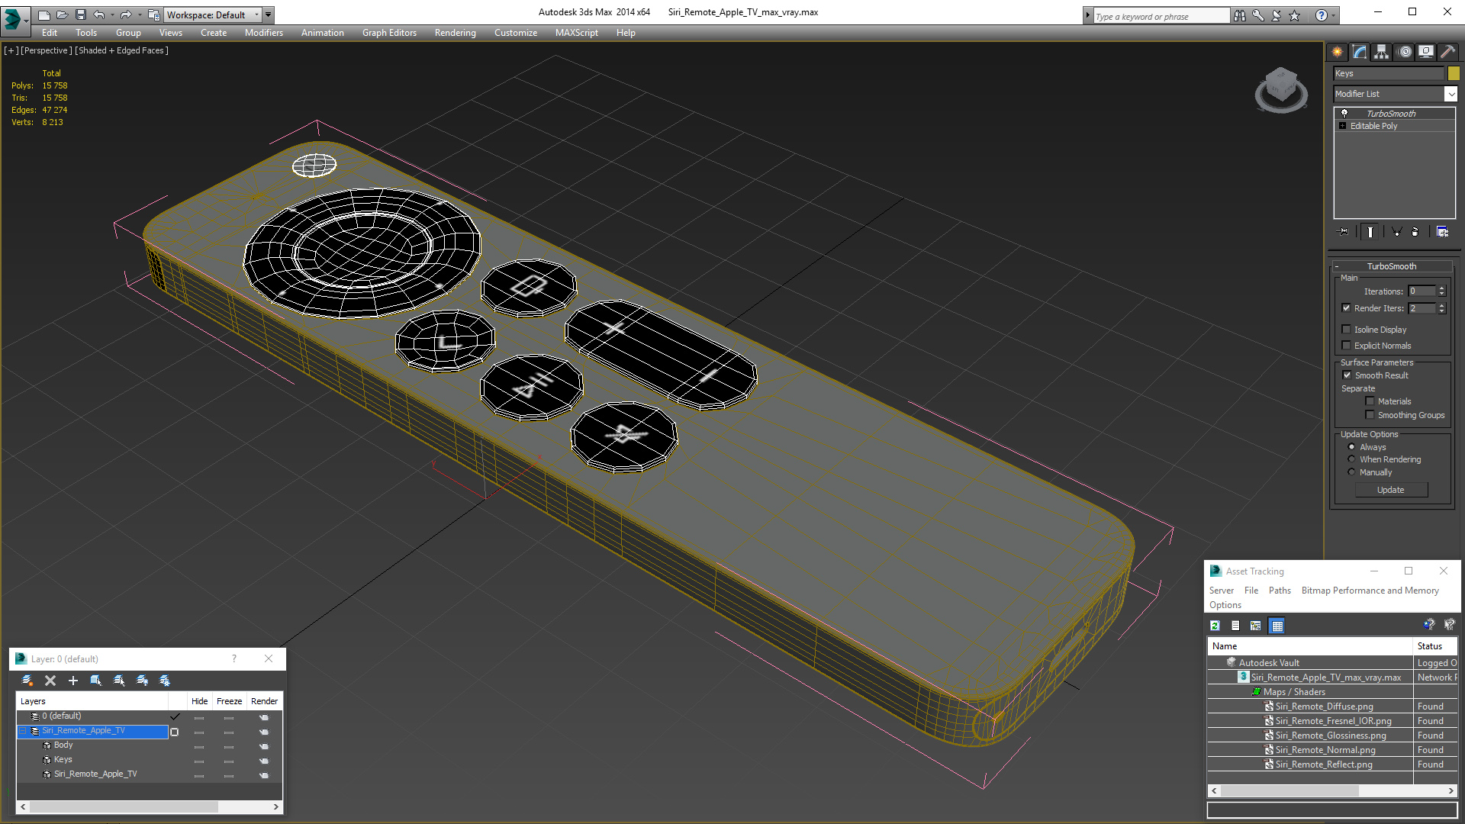Collapse Siri_Remote_Apple_TV layer in layer list

pyautogui.click(x=23, y=731)
